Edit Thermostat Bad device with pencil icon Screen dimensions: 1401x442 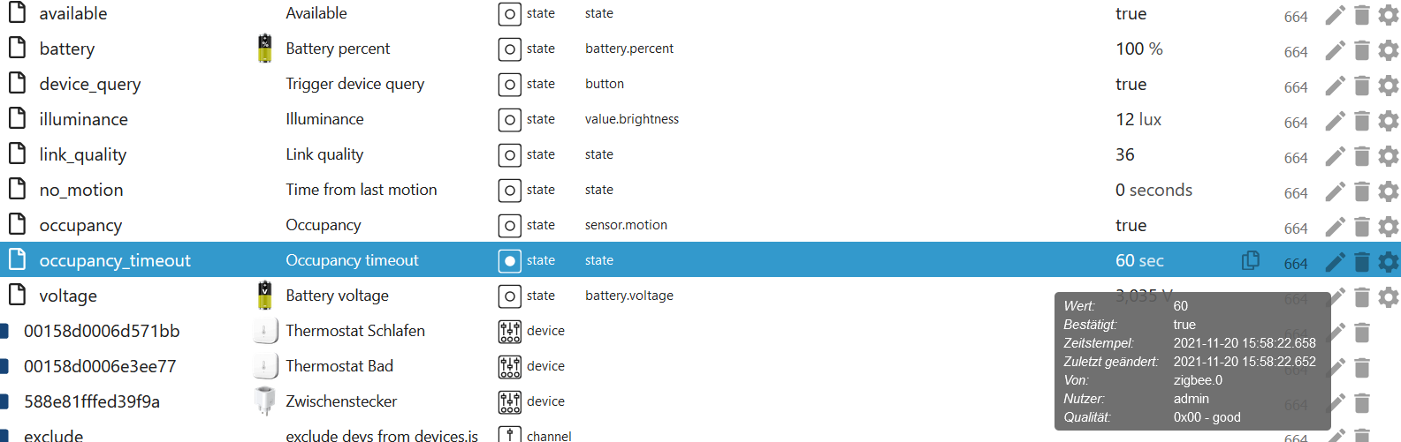[x=1335, y=368]
